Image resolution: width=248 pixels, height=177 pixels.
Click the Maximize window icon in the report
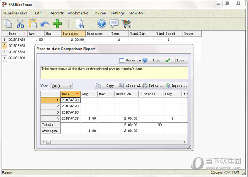point(122,61)
